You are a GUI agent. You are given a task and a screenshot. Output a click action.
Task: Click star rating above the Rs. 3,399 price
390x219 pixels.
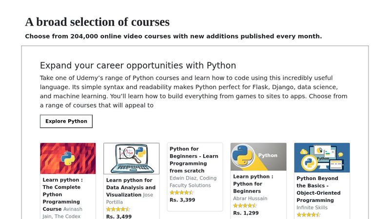[181, 193]
